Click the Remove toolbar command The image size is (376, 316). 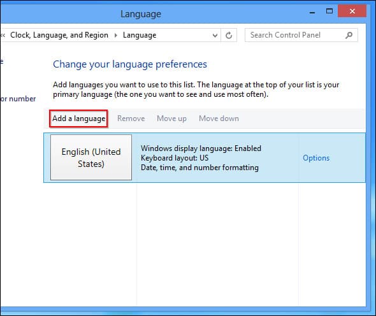[131, 118]
